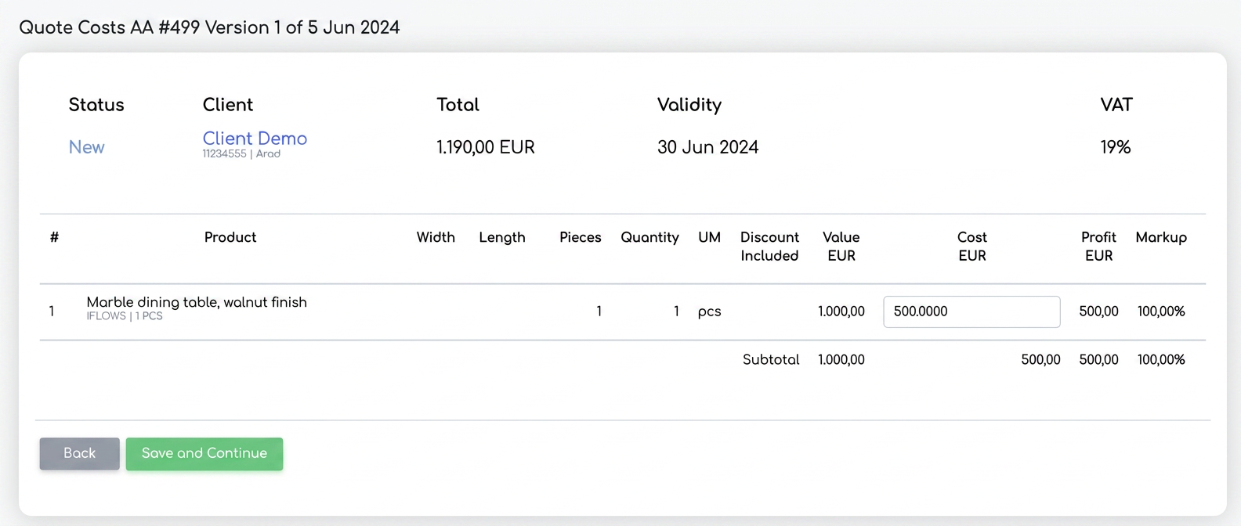Image resolution: width=1241 pixels, height=526 pixels.
Task: Click the Back button
Action: [79, 453]
